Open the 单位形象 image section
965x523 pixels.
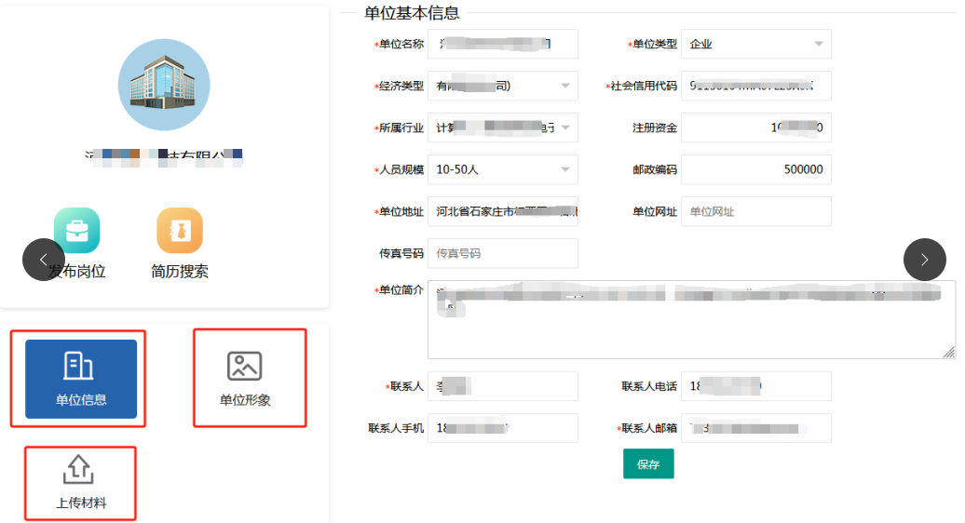245,379
